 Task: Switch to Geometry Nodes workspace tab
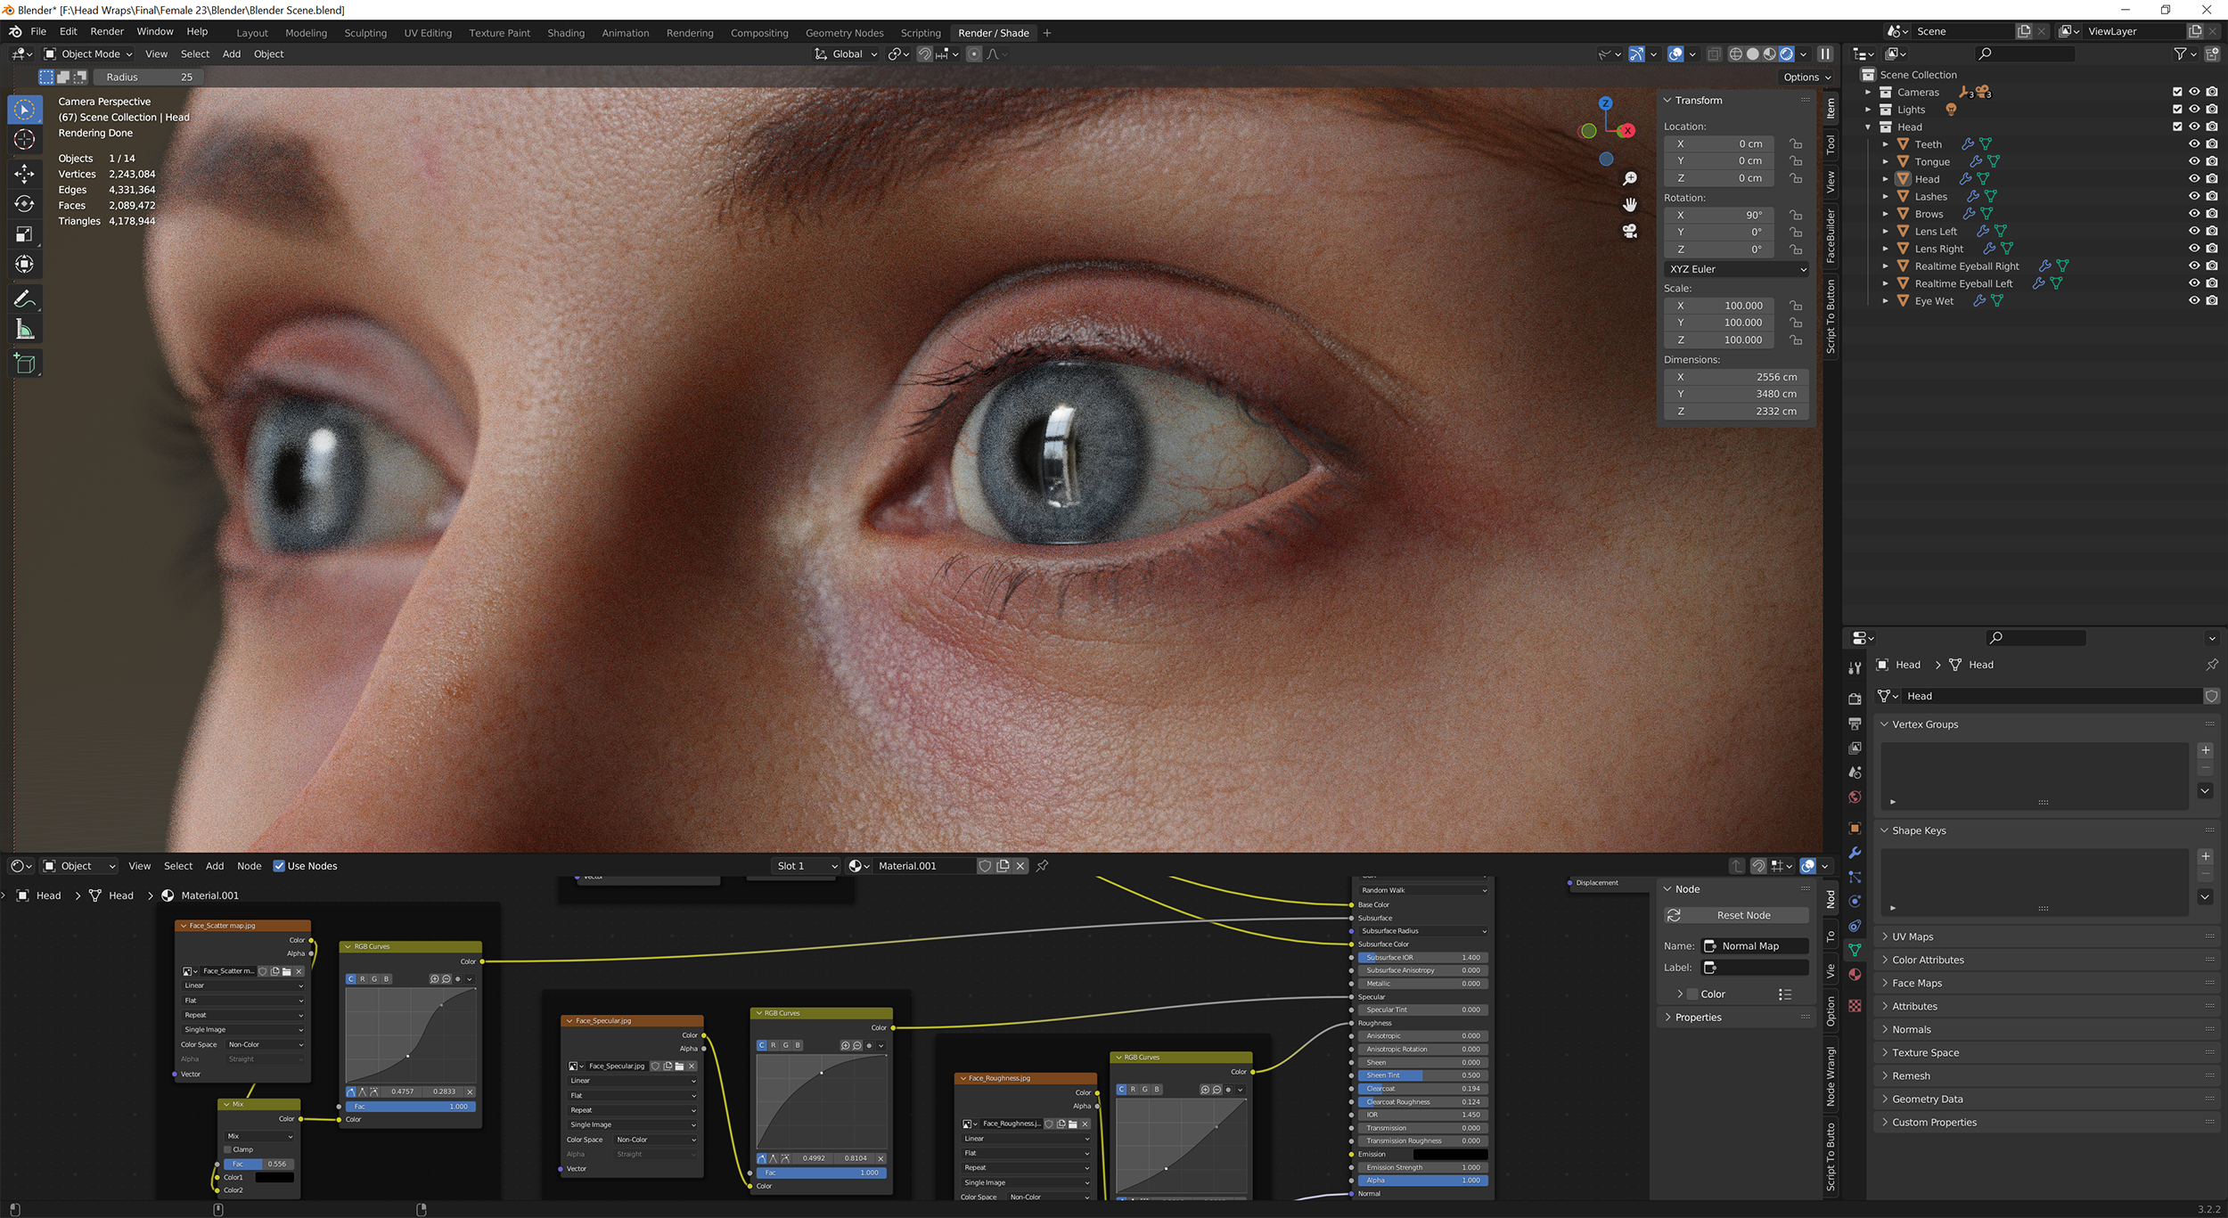click(844, 33)
